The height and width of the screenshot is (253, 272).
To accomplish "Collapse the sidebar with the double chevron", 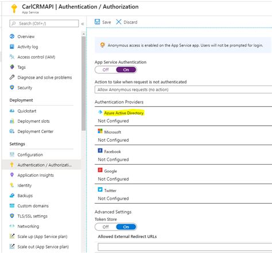I will (83, 24).
